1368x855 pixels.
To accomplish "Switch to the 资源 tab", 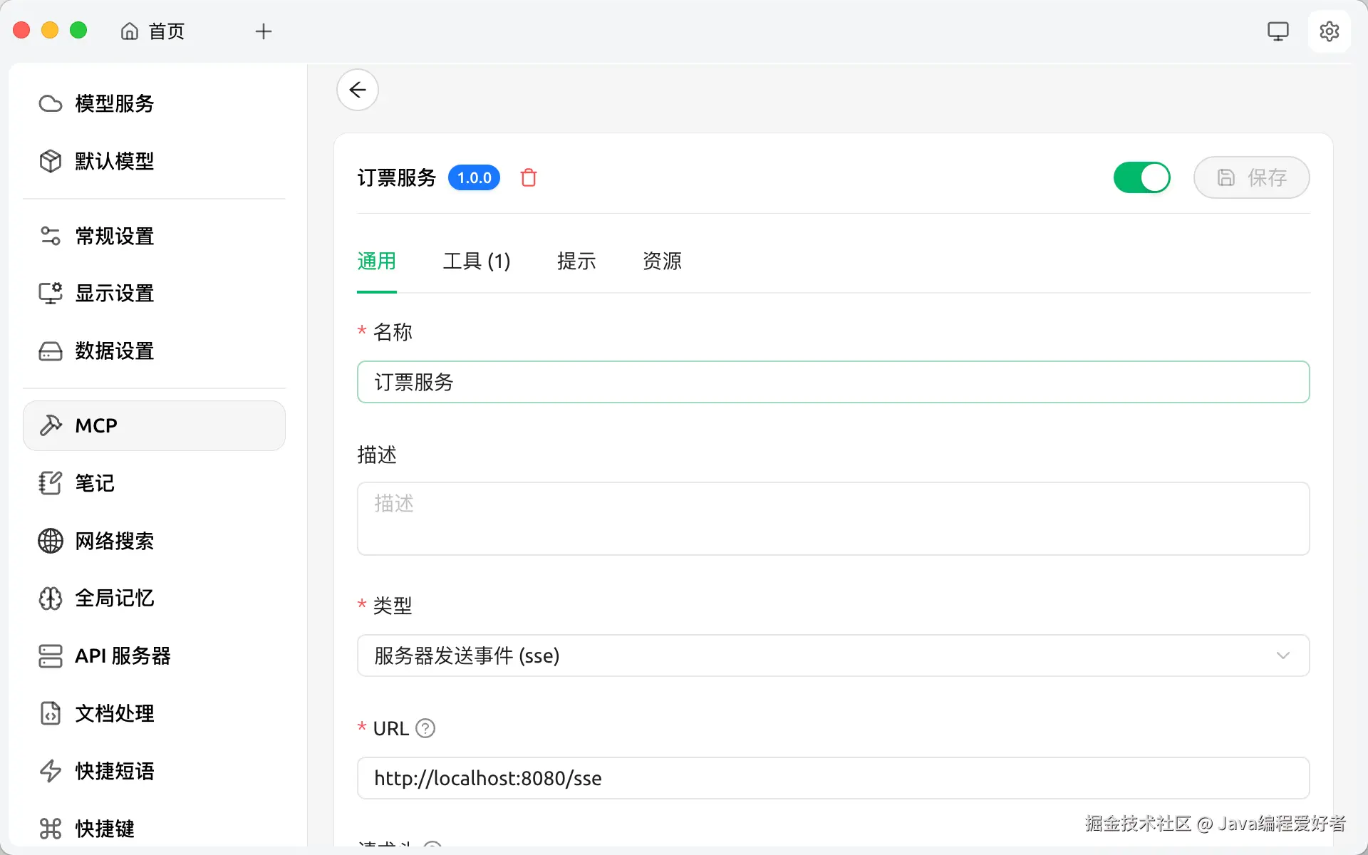I will [662, 261].
